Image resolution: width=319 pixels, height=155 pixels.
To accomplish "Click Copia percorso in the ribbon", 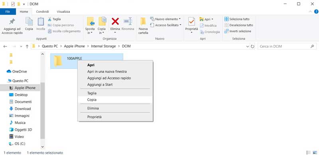I will click(61, 25).
